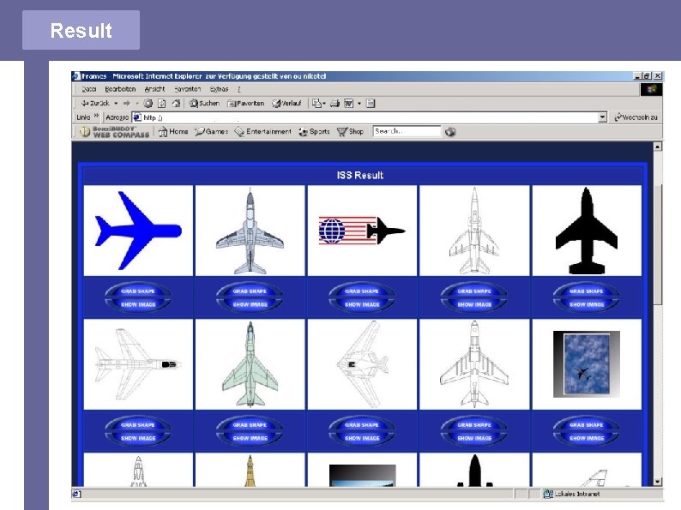Select the grey fighter jet thumbnail
The image size is (681, 510).
[x=250, y=231]
